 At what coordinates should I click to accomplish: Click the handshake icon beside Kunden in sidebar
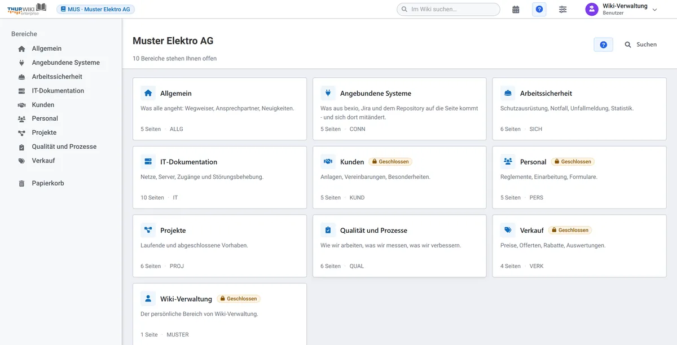(x=22, y=105)
